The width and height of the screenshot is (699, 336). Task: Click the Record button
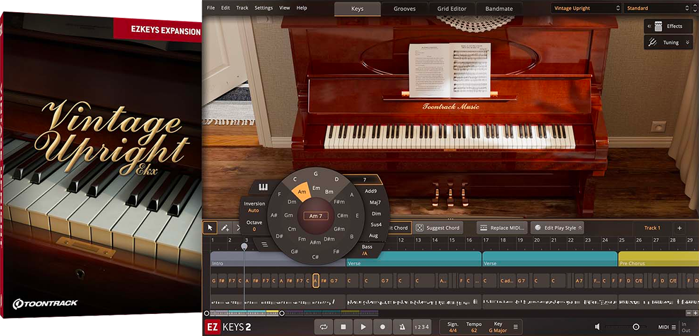(383, 327)
